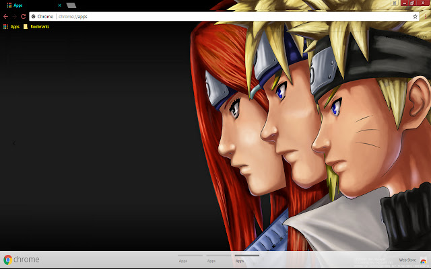Open the profile button beside window controls

coord(395,3)
